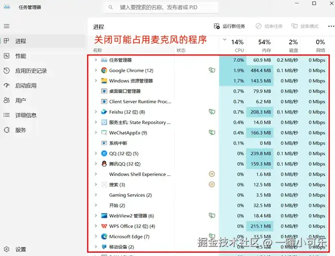Click the 系统中断 process icon

(104, 143)
